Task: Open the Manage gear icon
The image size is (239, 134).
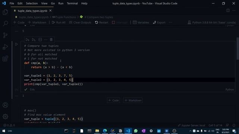Action: 5,117
